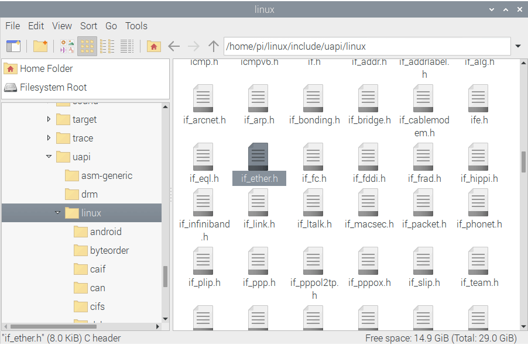Screen dimensions: 528x345
Task: Switch to thumbnail view mode
Action: (67, 46)
